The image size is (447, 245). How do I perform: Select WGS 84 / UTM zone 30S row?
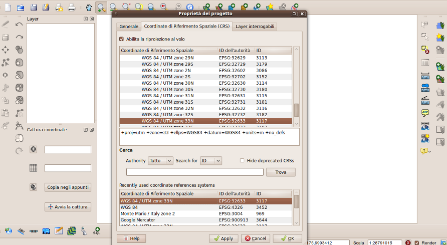[205, 89]
